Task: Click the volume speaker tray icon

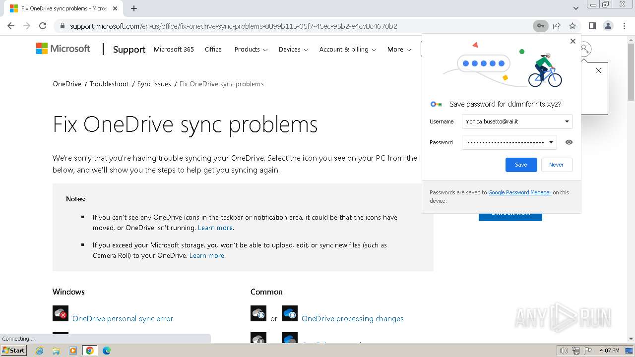Action: [564, 351]
